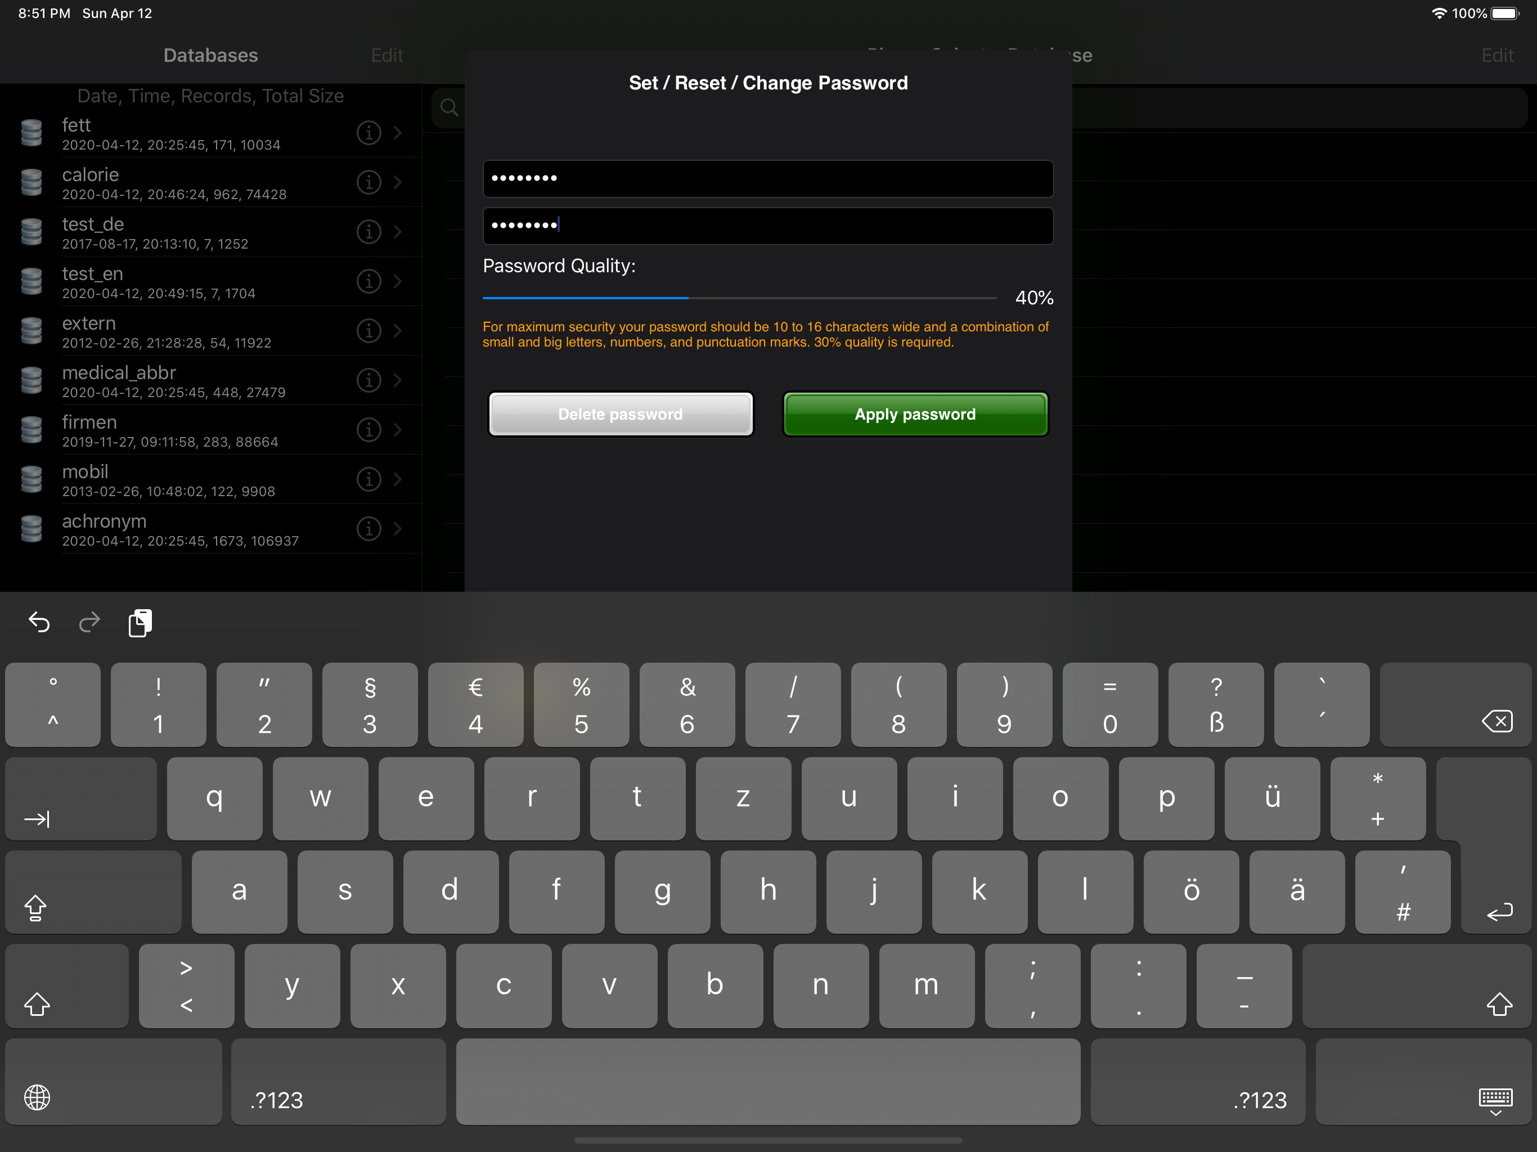Tap the globe language switch key

(x=113, y=1081)
